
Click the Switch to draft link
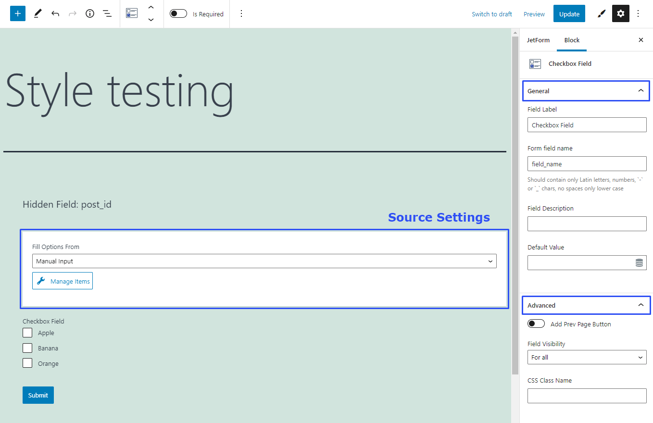pos(491,14)
